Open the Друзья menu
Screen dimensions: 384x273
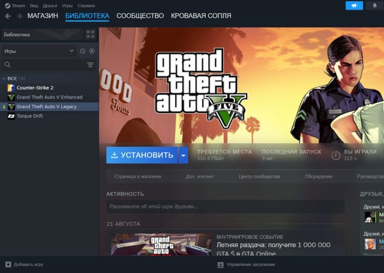50,5
